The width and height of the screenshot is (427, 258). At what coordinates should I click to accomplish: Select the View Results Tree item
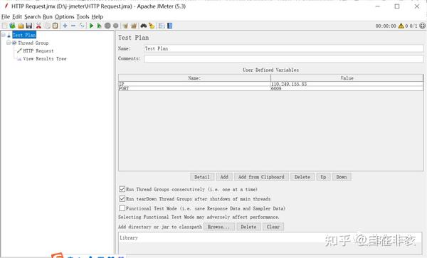pos(45,58)
